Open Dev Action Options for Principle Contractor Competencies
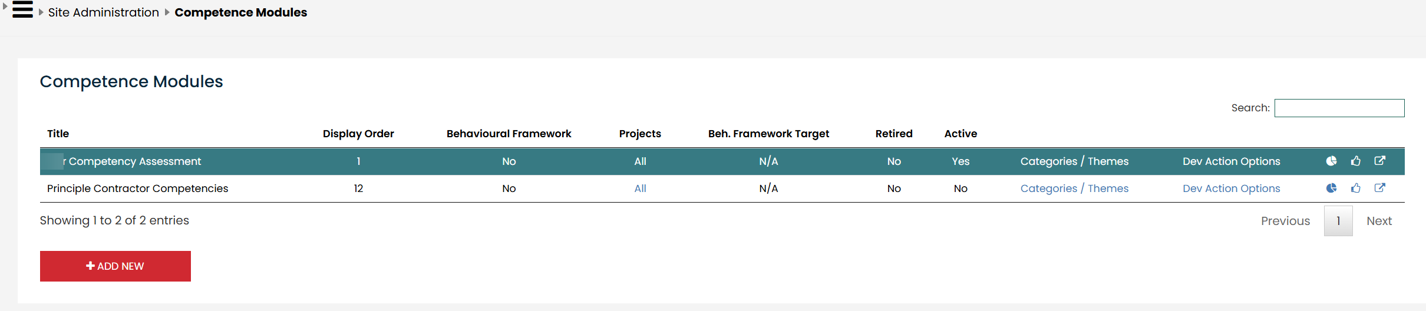 click(1231, 188)
